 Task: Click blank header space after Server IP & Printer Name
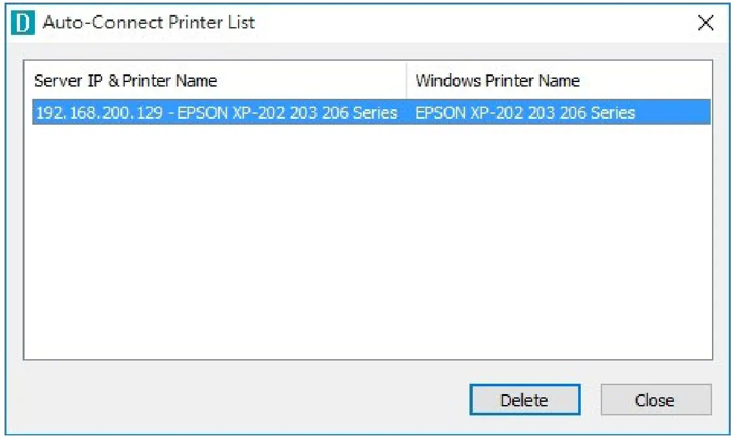310,81
